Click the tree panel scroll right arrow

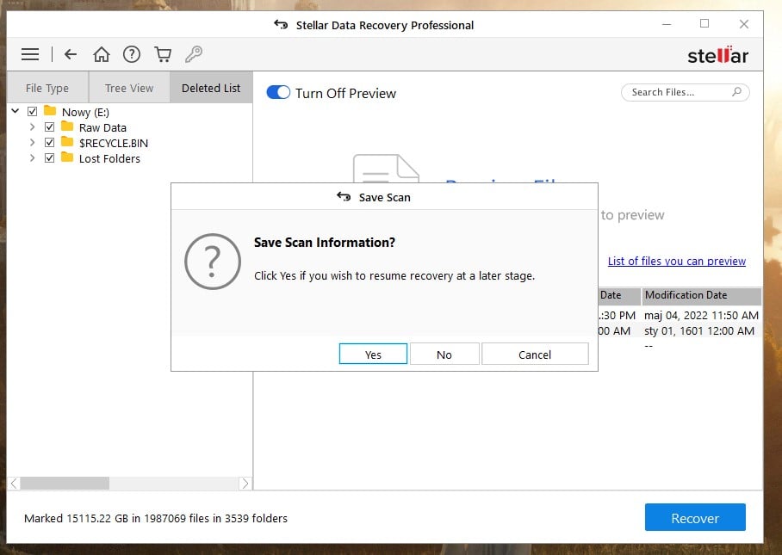click(x=245, y=484)
